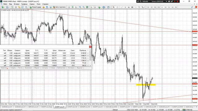Open the Файл menu
198x111 pixels.
click(x=5, y=4)
